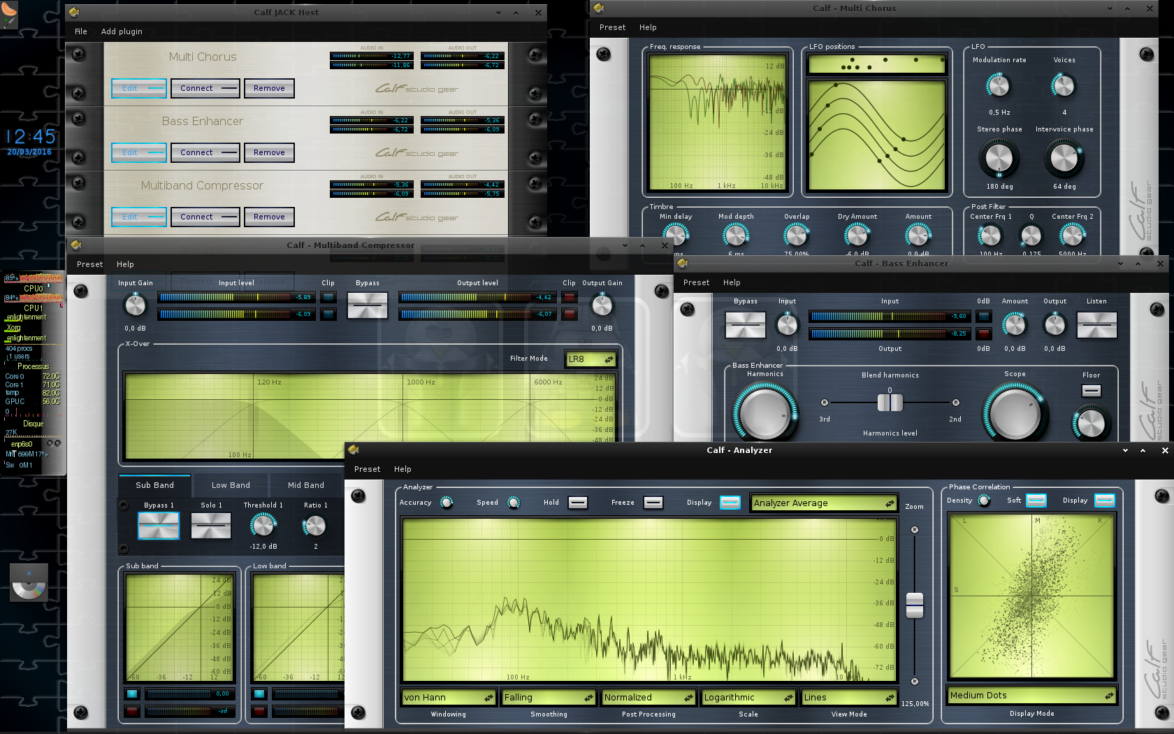Switch to the Mid Band tab
1174x734 pixels.
point(306,485)
